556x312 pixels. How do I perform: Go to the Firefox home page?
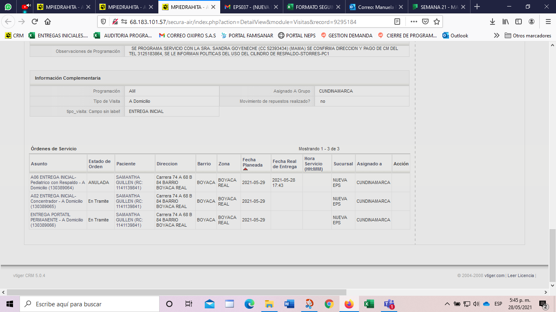pyautogui.click(x=48, y=22)
